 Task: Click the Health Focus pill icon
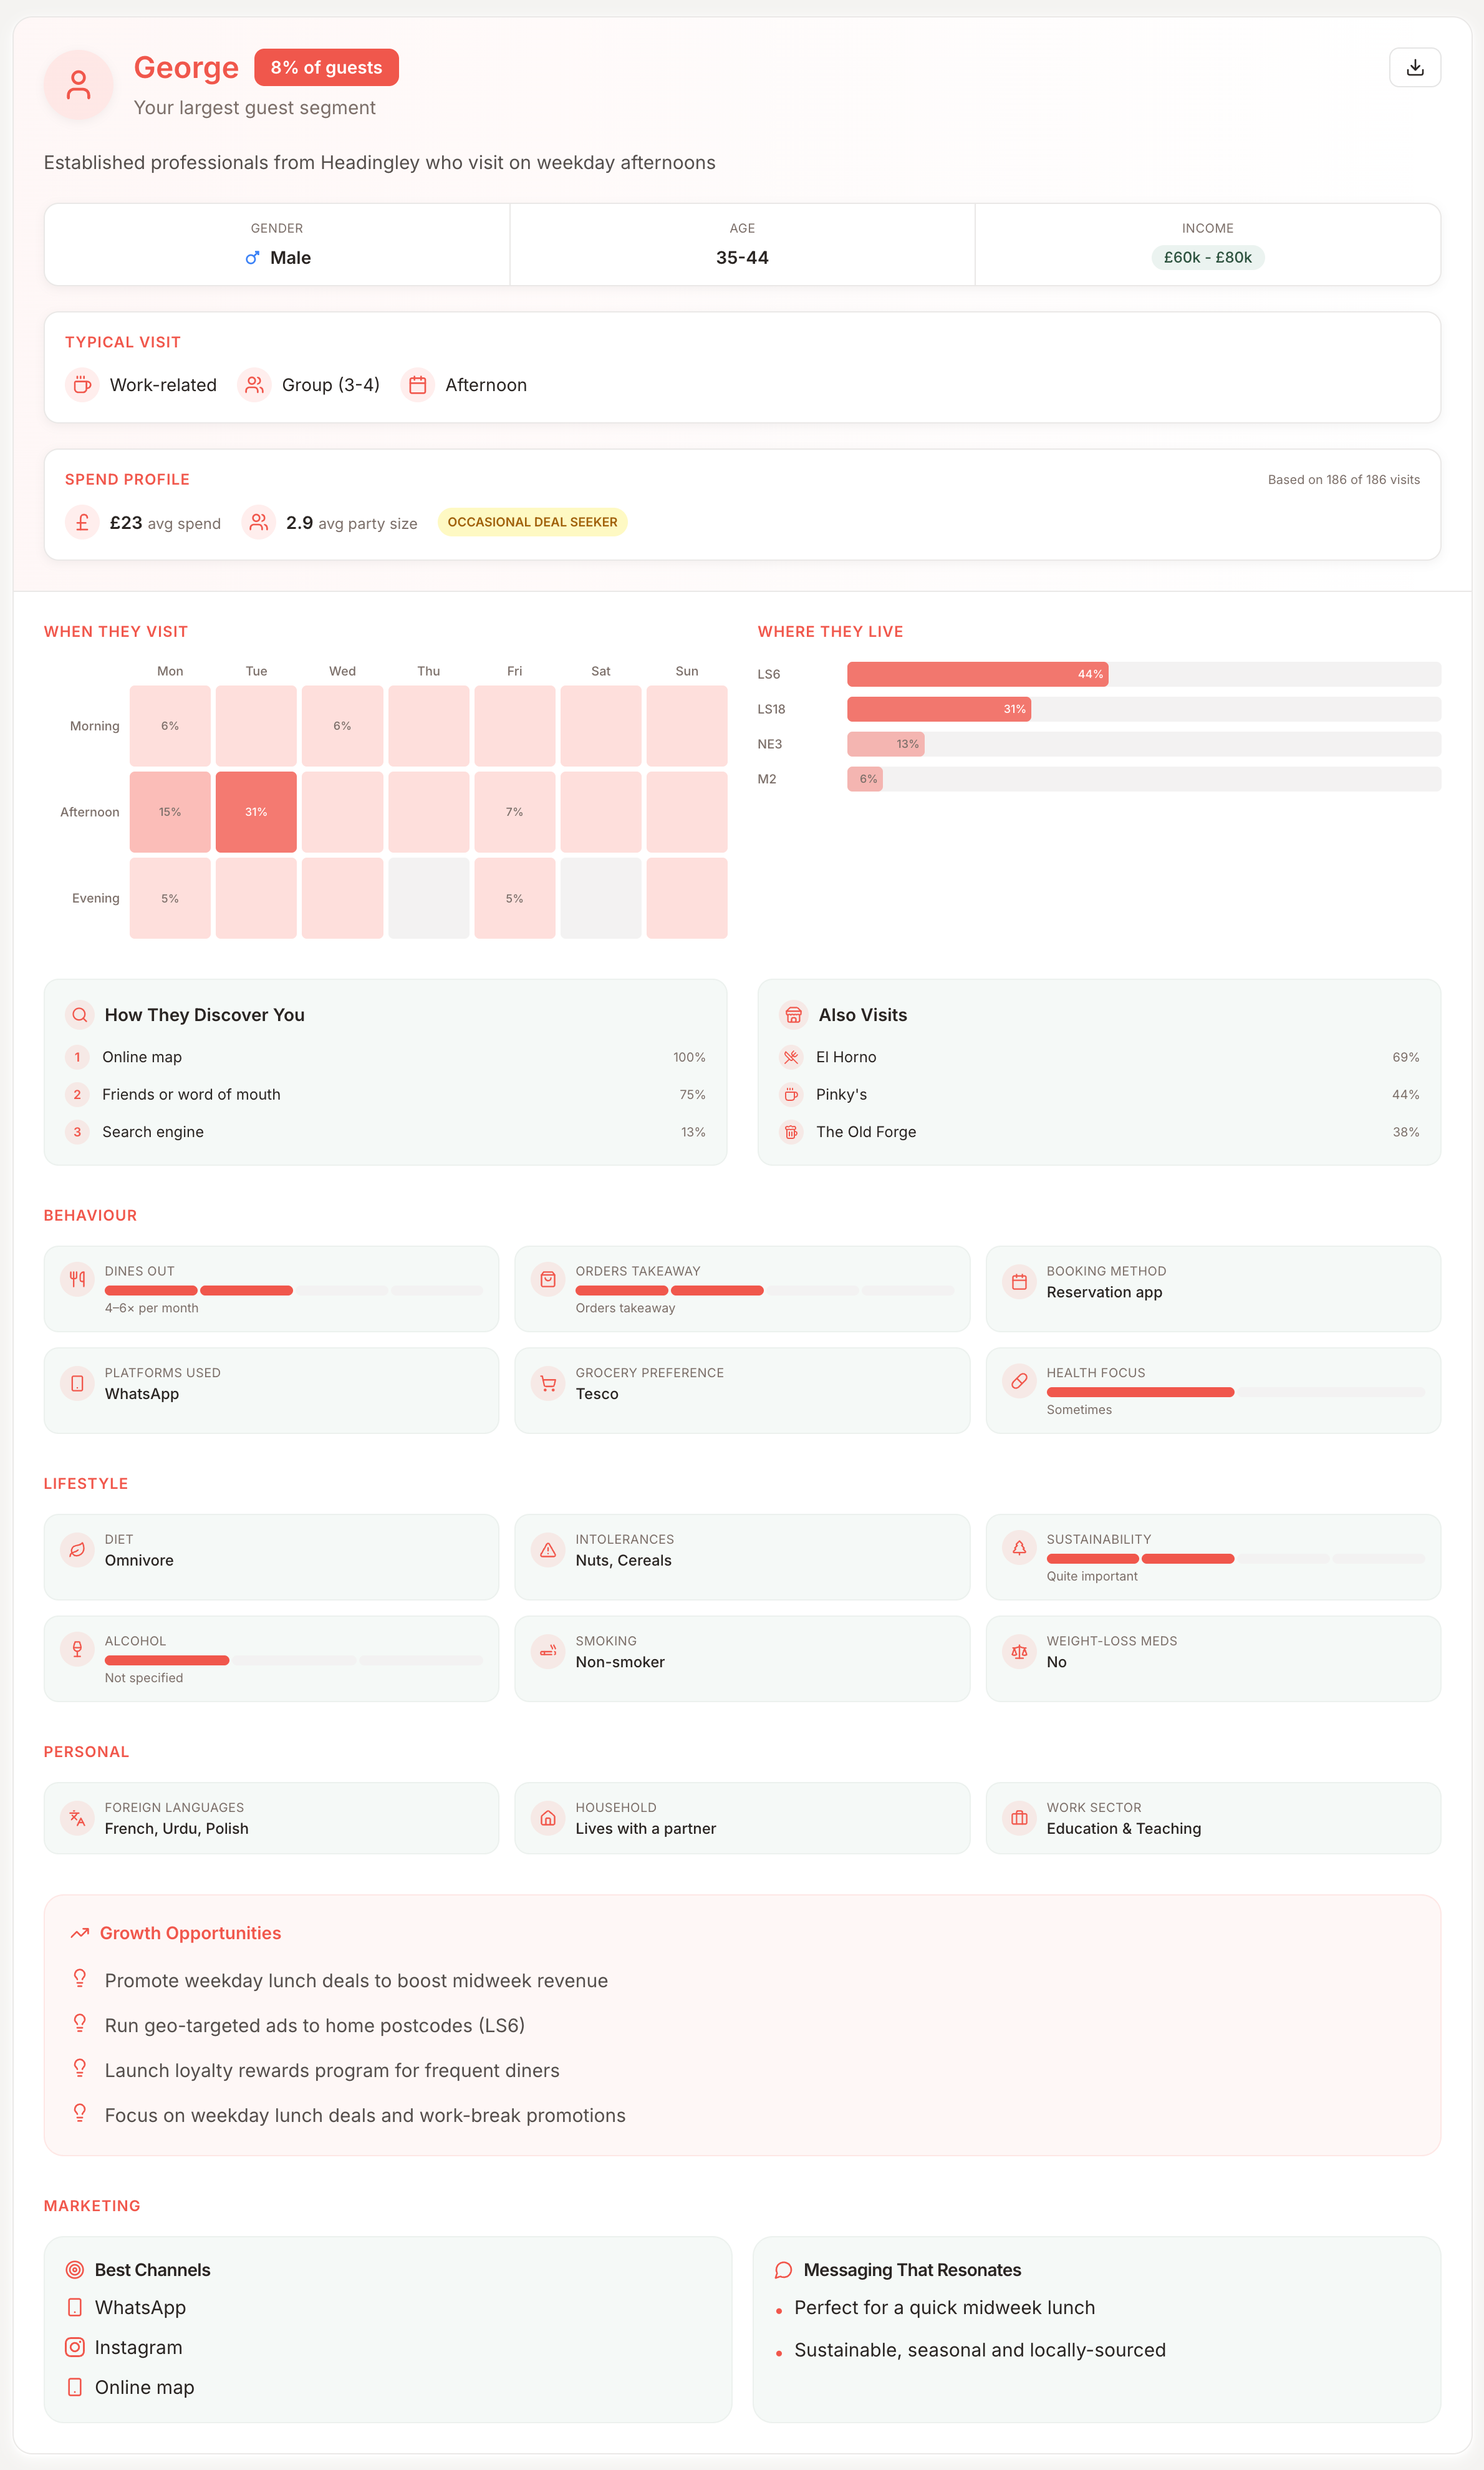point(1018,1381)
